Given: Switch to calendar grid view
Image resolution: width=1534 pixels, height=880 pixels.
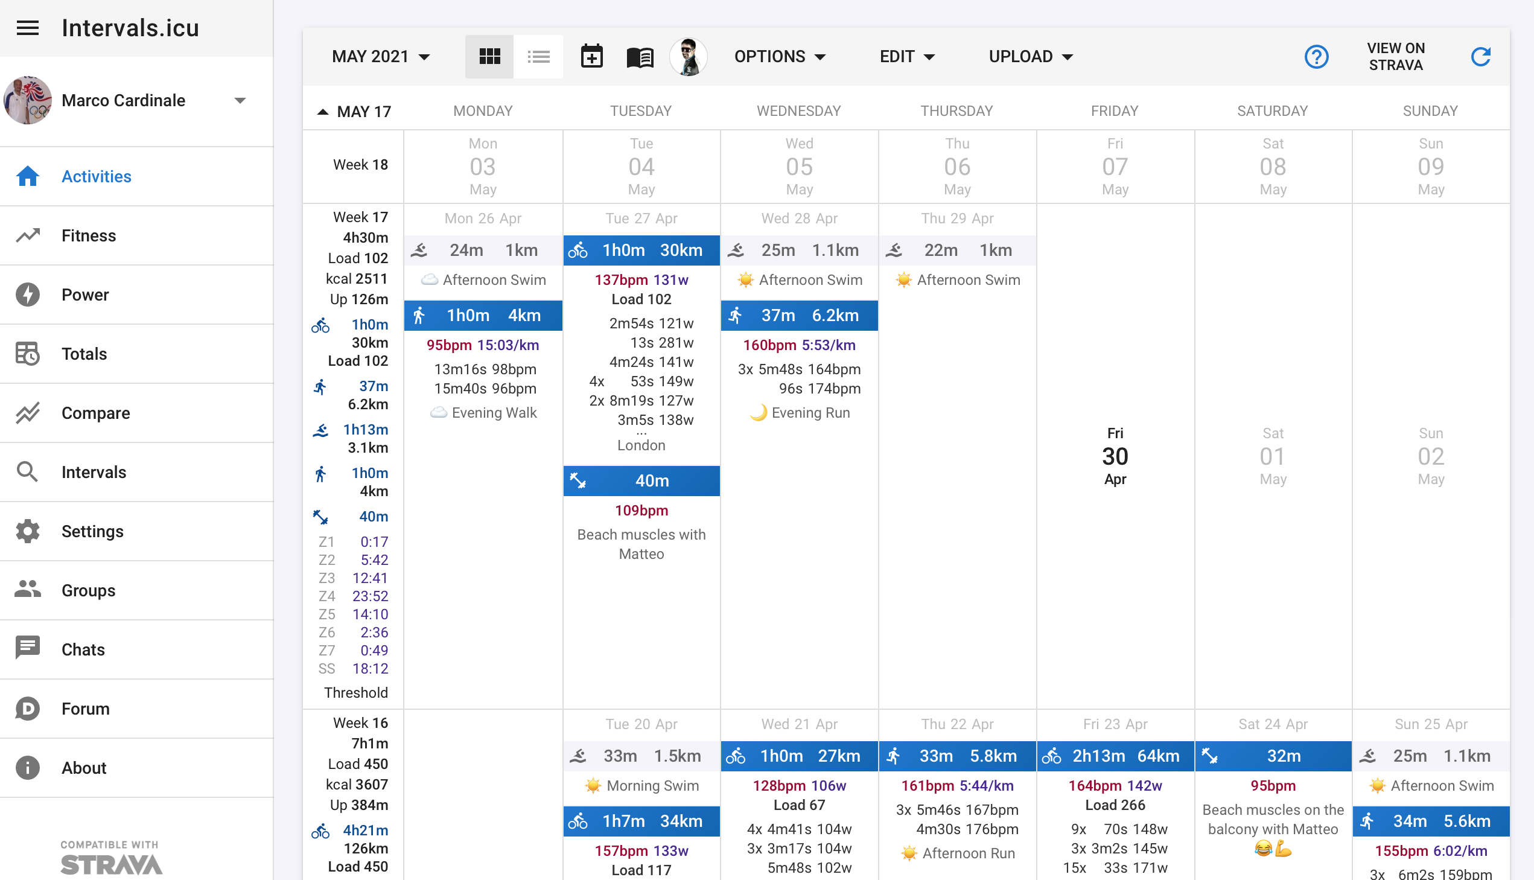Looking at the screenshot, I should [489, 57].
